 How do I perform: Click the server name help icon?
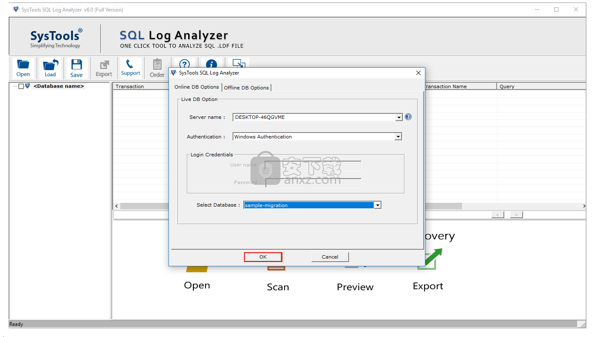point(408,117)
